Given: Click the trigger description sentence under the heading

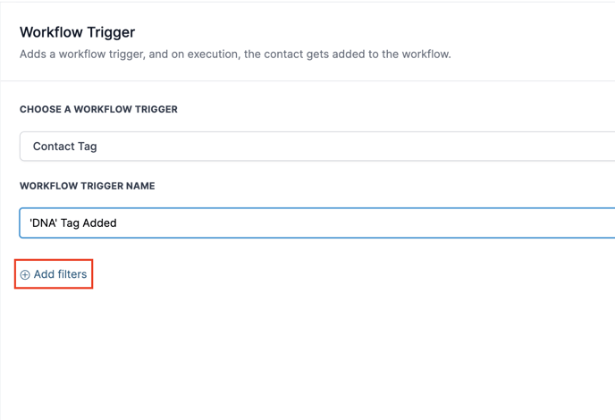Looking at the screenshot, I should 235,55.
